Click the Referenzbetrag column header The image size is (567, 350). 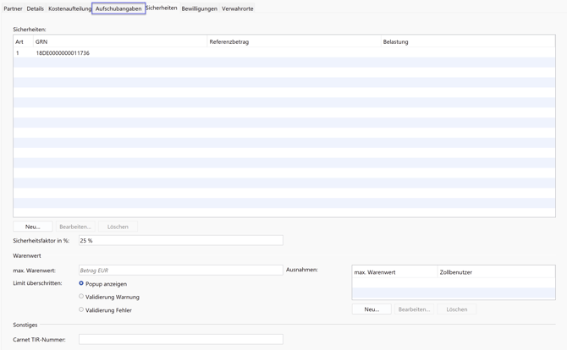tap(293, 41)
